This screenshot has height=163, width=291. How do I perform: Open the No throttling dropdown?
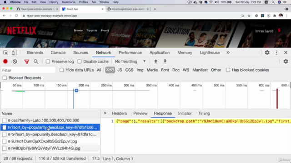130,62
